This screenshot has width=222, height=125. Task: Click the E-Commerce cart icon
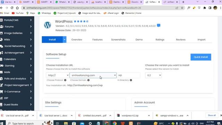coord(1,92)
